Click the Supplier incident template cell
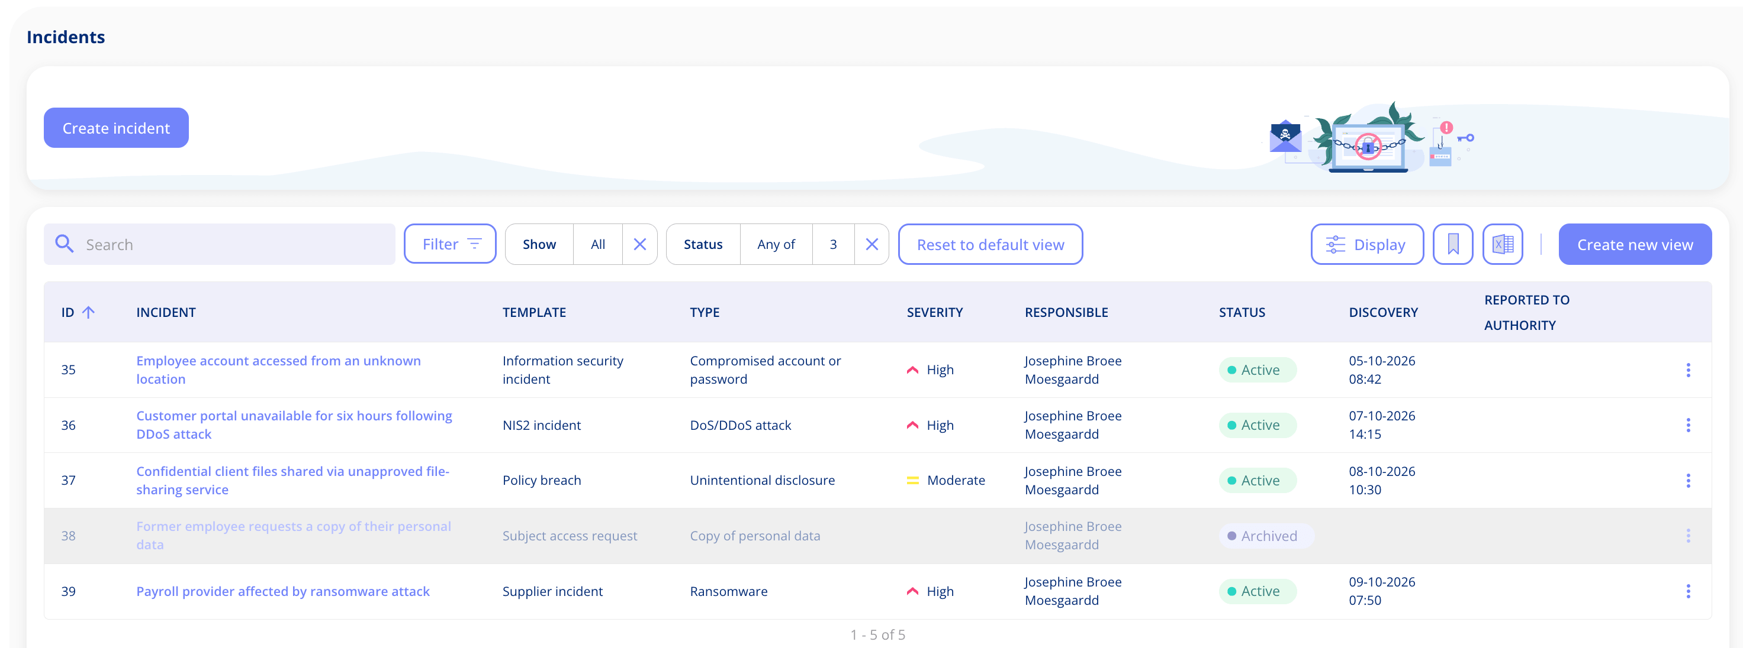Screen dimensions: 1743x648 tap(552, 591)
